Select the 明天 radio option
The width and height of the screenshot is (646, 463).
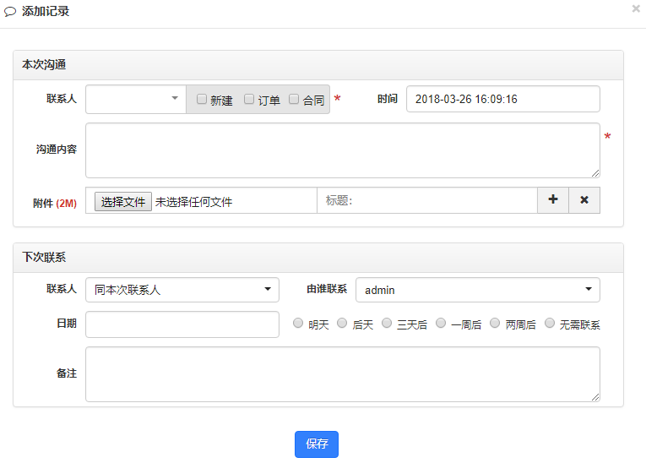coord(298,323)
